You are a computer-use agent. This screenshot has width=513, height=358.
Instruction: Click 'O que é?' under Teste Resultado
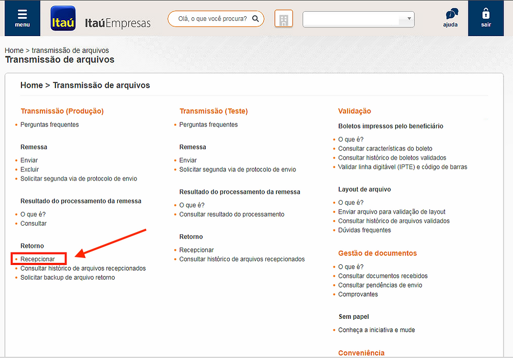(x=192, y=205)
